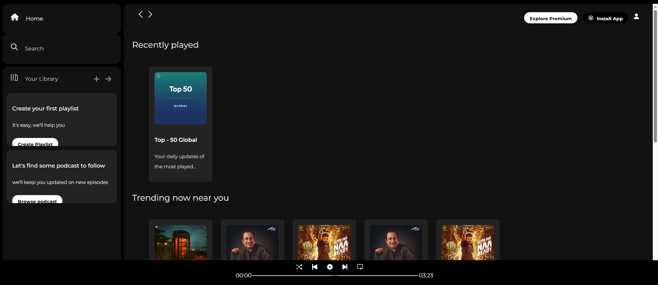Open the red phone booth trending album
Viewport: 658px width, 285px height.
181,242
